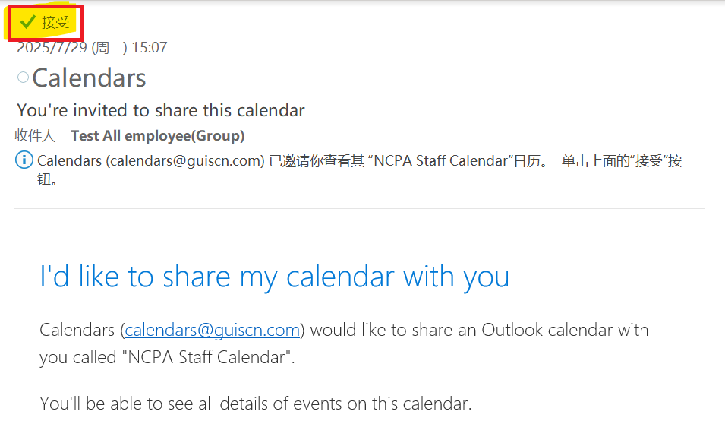Click the green checkmark accept icon
Screen dimensions: 725x440
(28, 22)
